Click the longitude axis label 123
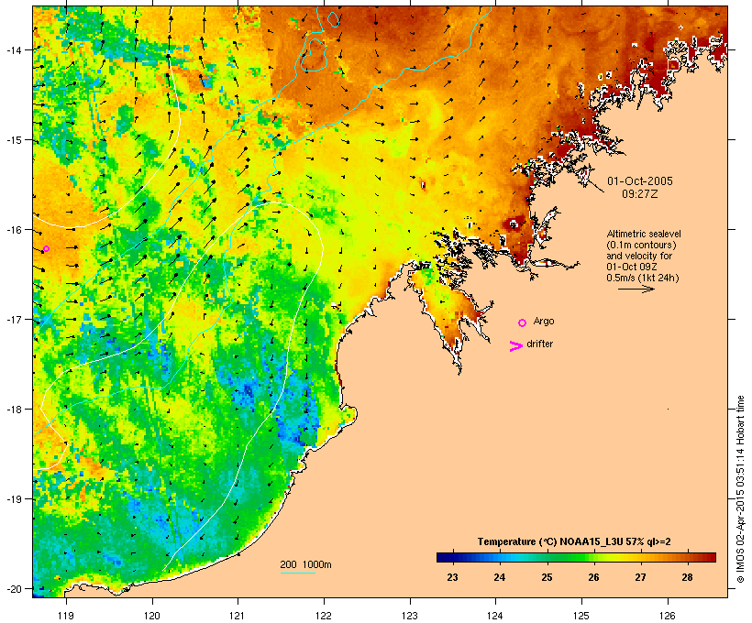Viewport: 752px width, 623px height. pyautogui.click(x=410, y=616)
